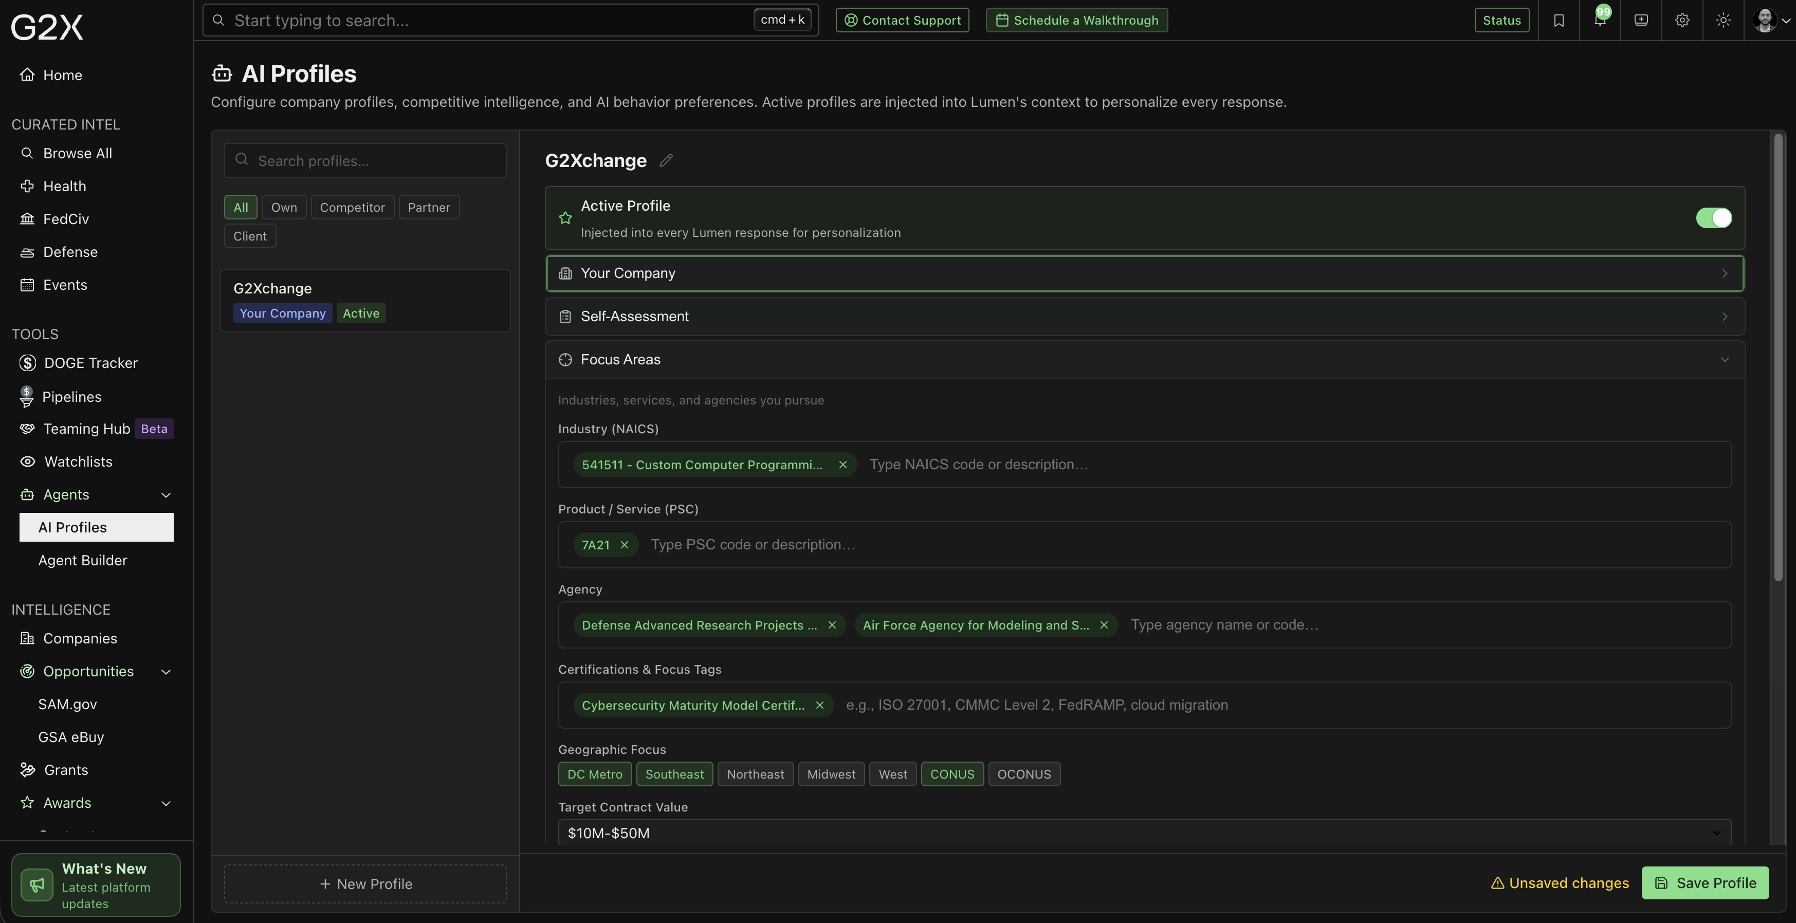This screenshot has height=923, width=1796.
Task: Filter profiles by Own
Action: pyautogui.click(x=284, y=208)
